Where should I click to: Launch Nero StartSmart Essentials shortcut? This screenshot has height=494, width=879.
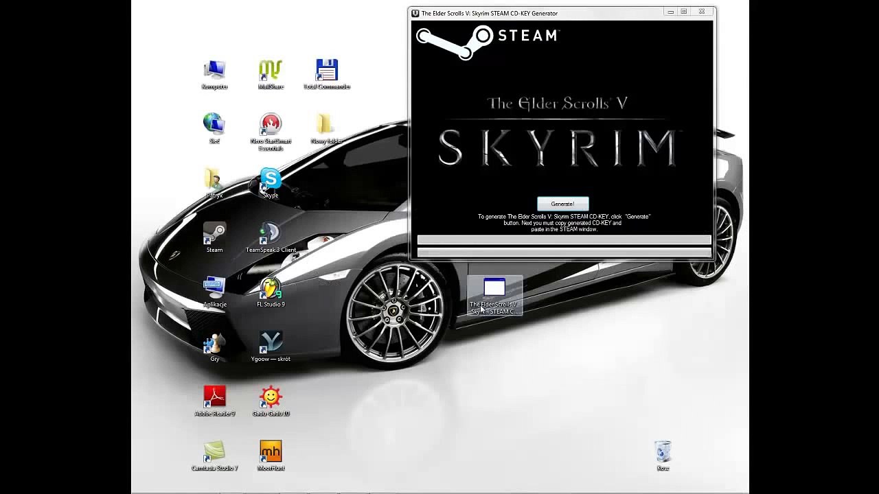click(x=271, y=132)
